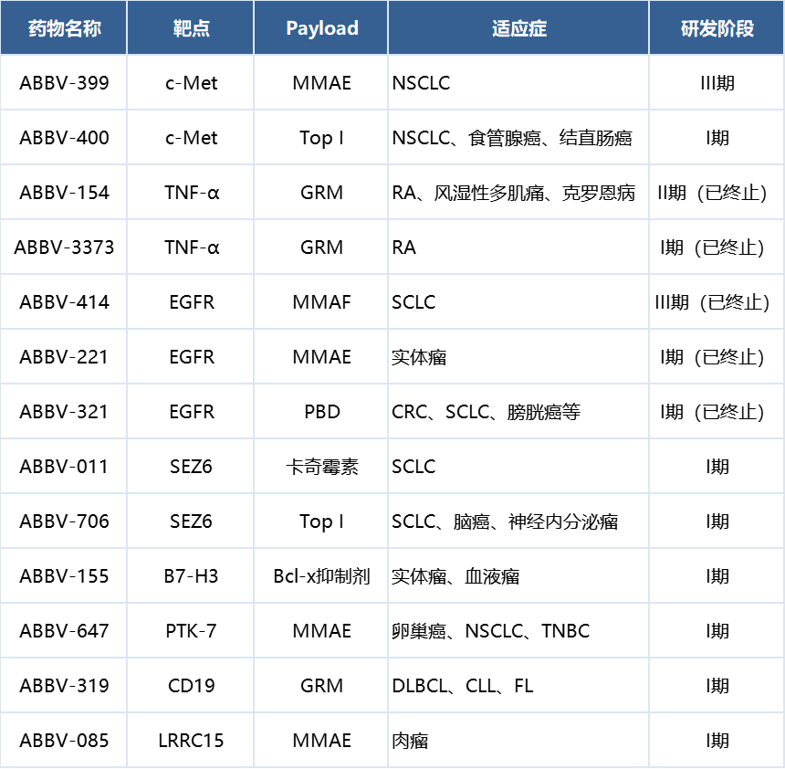Click GRM payload in ABBV-154 row
Screen dimensions: 785x769
(x=321, y=193)
